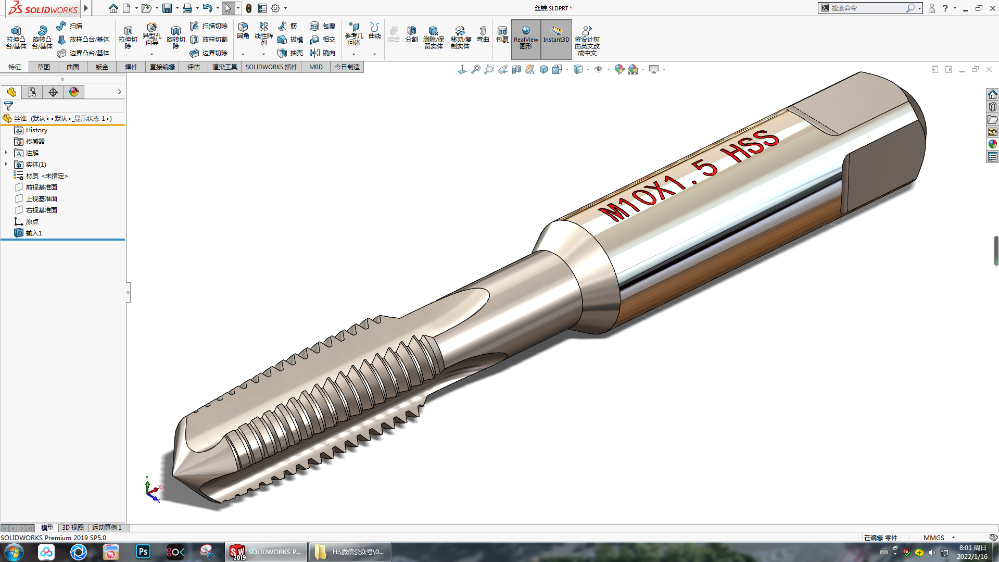Switch to the 评估 evaluate tab
999x562 pixels.
tap(194, 67)
